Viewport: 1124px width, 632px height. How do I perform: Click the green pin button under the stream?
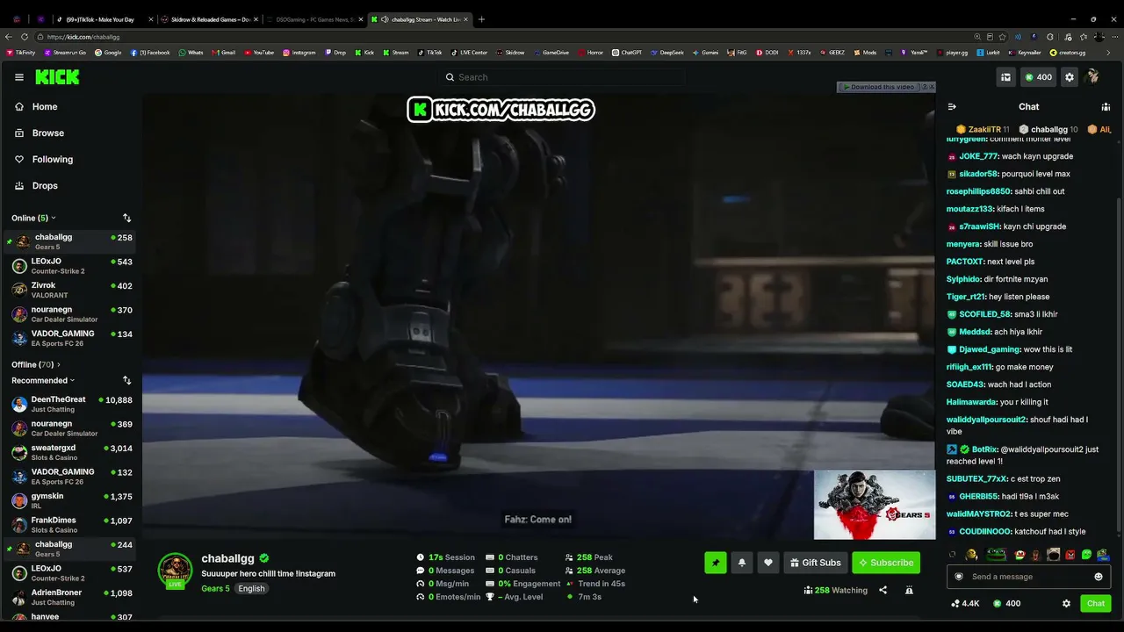point(716,563)
